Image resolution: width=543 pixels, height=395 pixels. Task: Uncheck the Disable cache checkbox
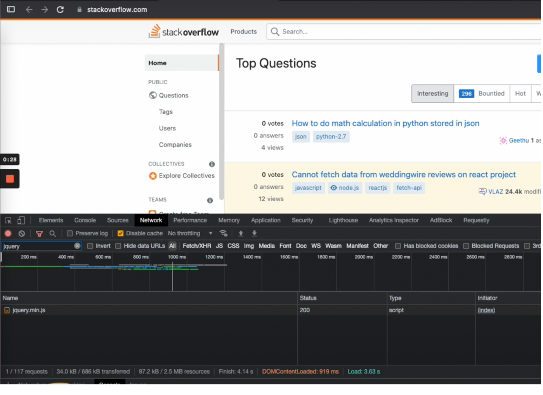[121, 234]
